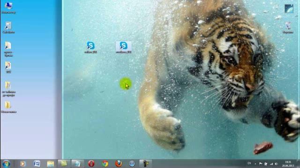The image size is (300, 168).
Task: Launch the Opera browser from taskbar
Action: 91,164
